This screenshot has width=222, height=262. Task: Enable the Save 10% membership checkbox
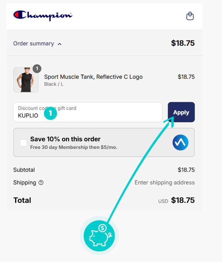23,143
